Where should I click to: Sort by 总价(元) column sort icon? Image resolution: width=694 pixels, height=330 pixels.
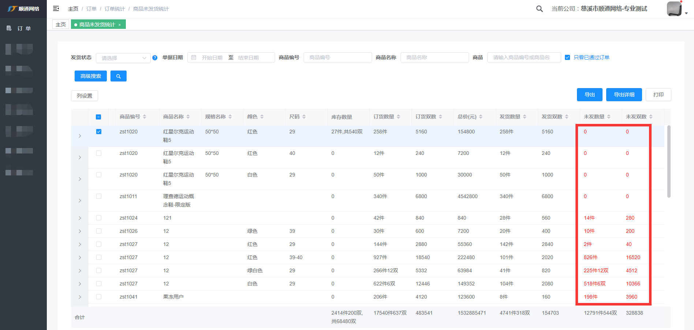(481, 117)
